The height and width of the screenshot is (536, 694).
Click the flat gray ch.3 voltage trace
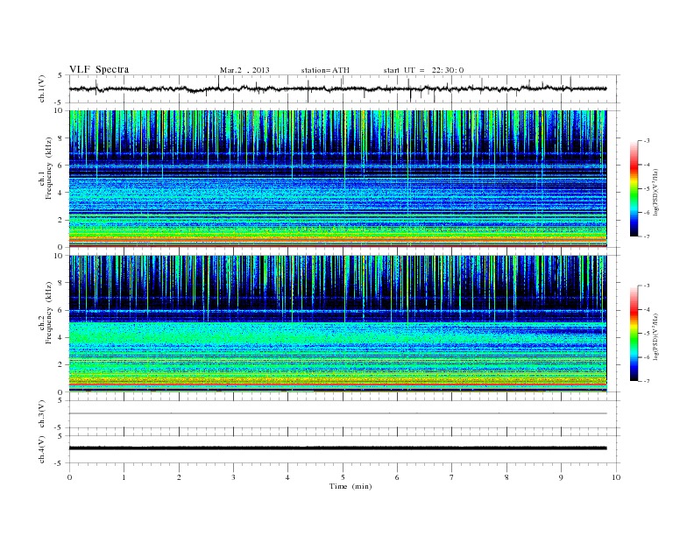point(337,413)
